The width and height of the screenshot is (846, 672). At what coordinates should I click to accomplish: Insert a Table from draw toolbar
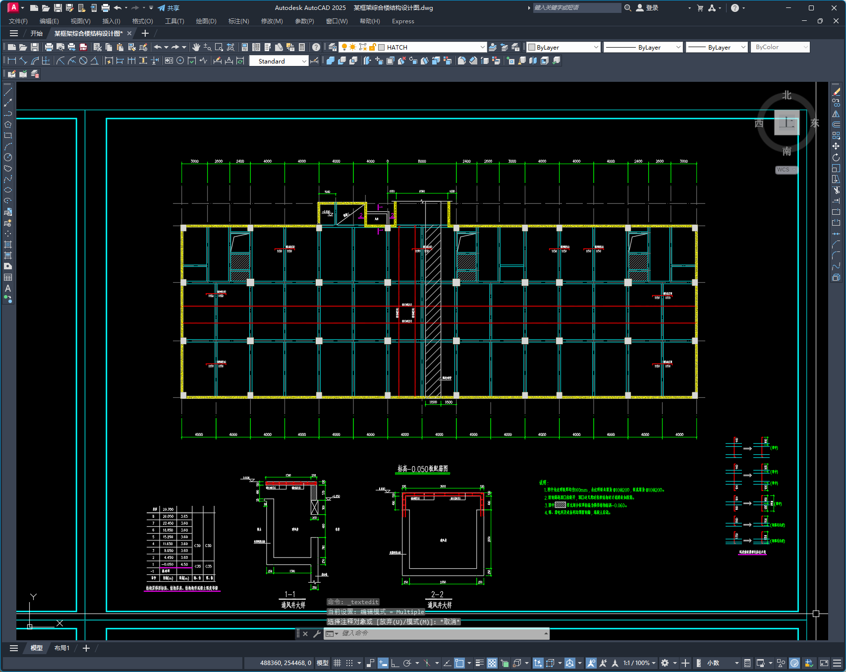click(8, 277)
